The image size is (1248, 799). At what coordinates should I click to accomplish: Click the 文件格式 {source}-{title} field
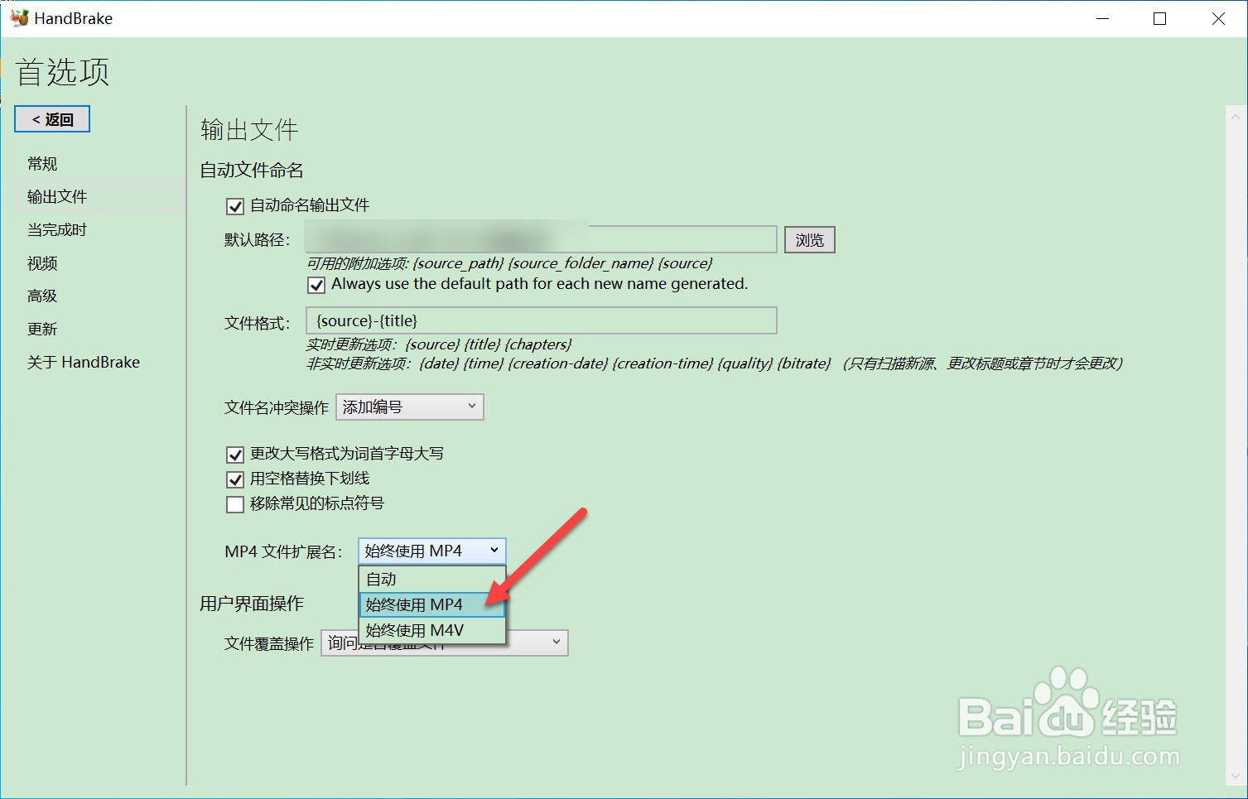coord(541,320)
